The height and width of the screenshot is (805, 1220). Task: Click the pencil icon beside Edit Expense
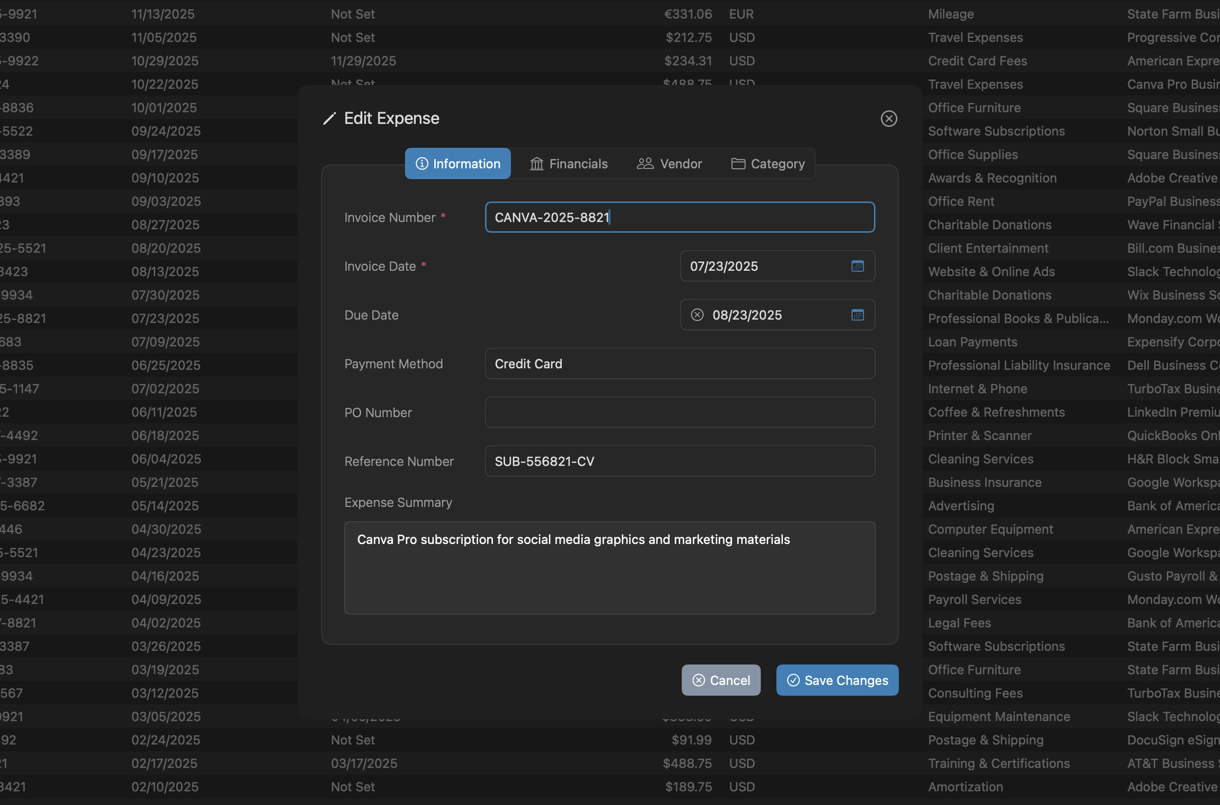tap(330, 118)
